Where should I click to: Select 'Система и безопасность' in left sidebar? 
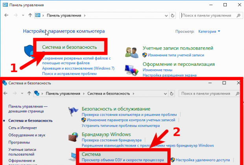30,121
